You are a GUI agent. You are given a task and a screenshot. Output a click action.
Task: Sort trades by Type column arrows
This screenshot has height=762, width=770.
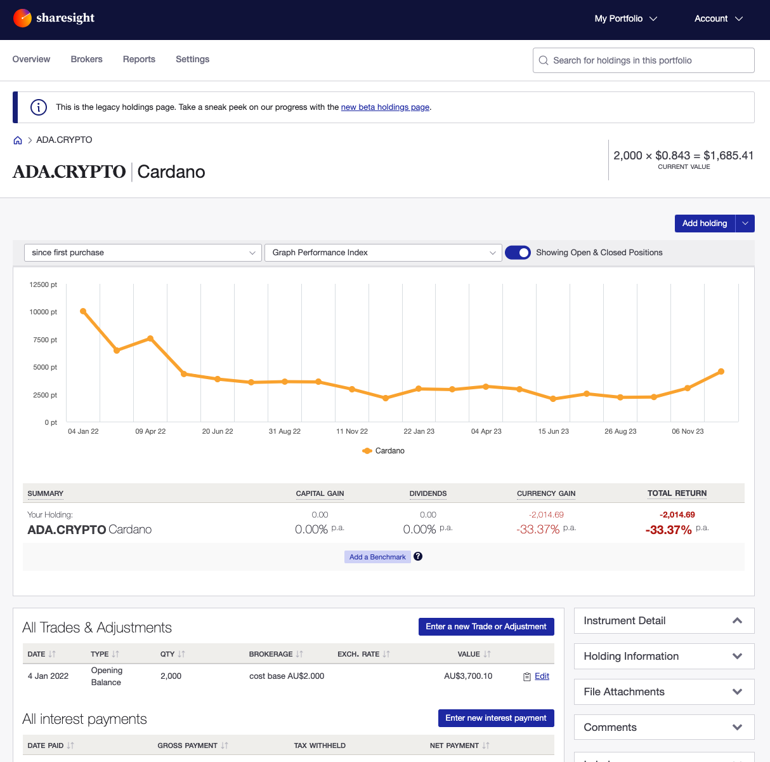[x=115, y=654]
